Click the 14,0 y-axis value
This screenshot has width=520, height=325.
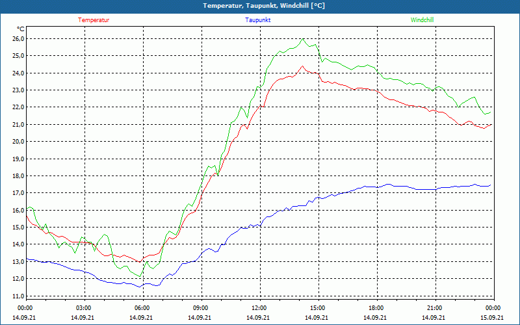[x=19, y=244]
